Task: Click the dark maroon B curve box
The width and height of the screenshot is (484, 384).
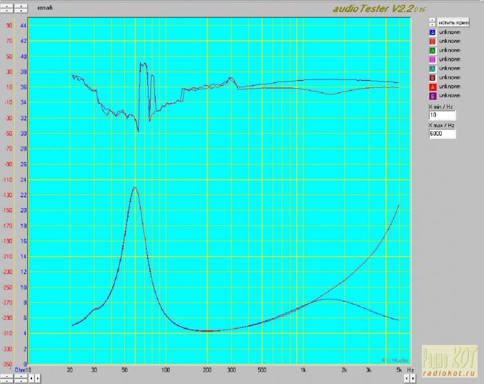Action: (x=433, y=77)
